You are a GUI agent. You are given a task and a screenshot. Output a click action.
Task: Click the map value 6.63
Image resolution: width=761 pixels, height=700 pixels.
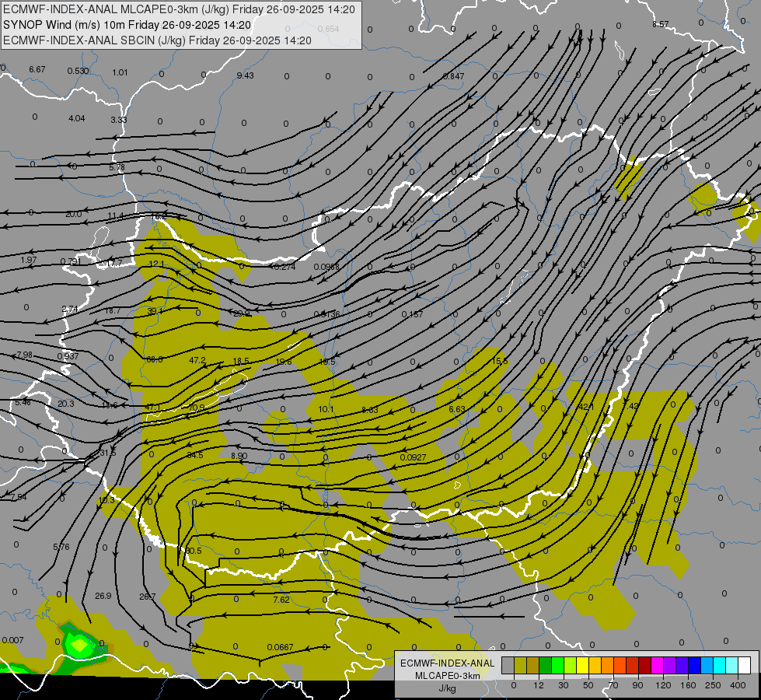457,409
